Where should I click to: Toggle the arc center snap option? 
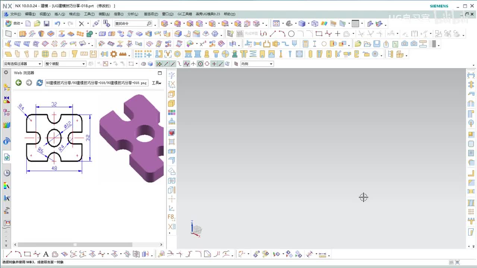coord(200,64)
